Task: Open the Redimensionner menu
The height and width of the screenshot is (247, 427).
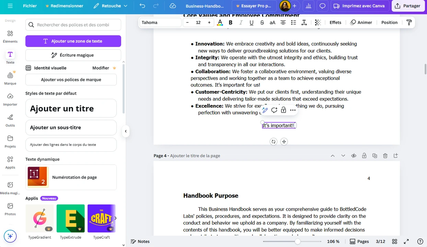Action: [64, 6]
